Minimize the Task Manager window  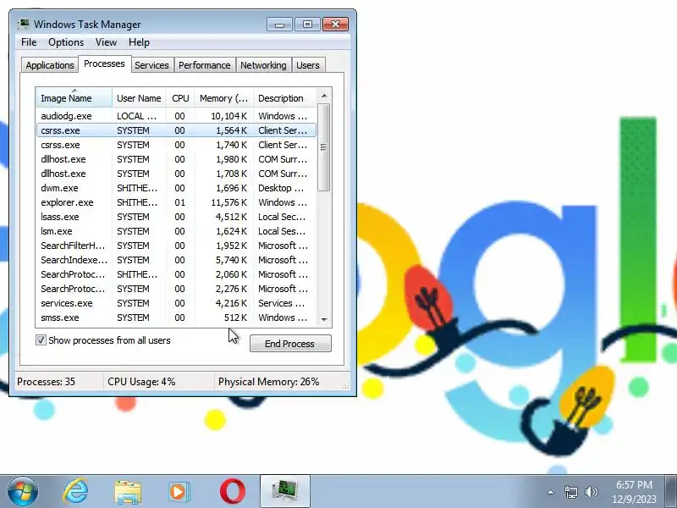pos(279,25)
